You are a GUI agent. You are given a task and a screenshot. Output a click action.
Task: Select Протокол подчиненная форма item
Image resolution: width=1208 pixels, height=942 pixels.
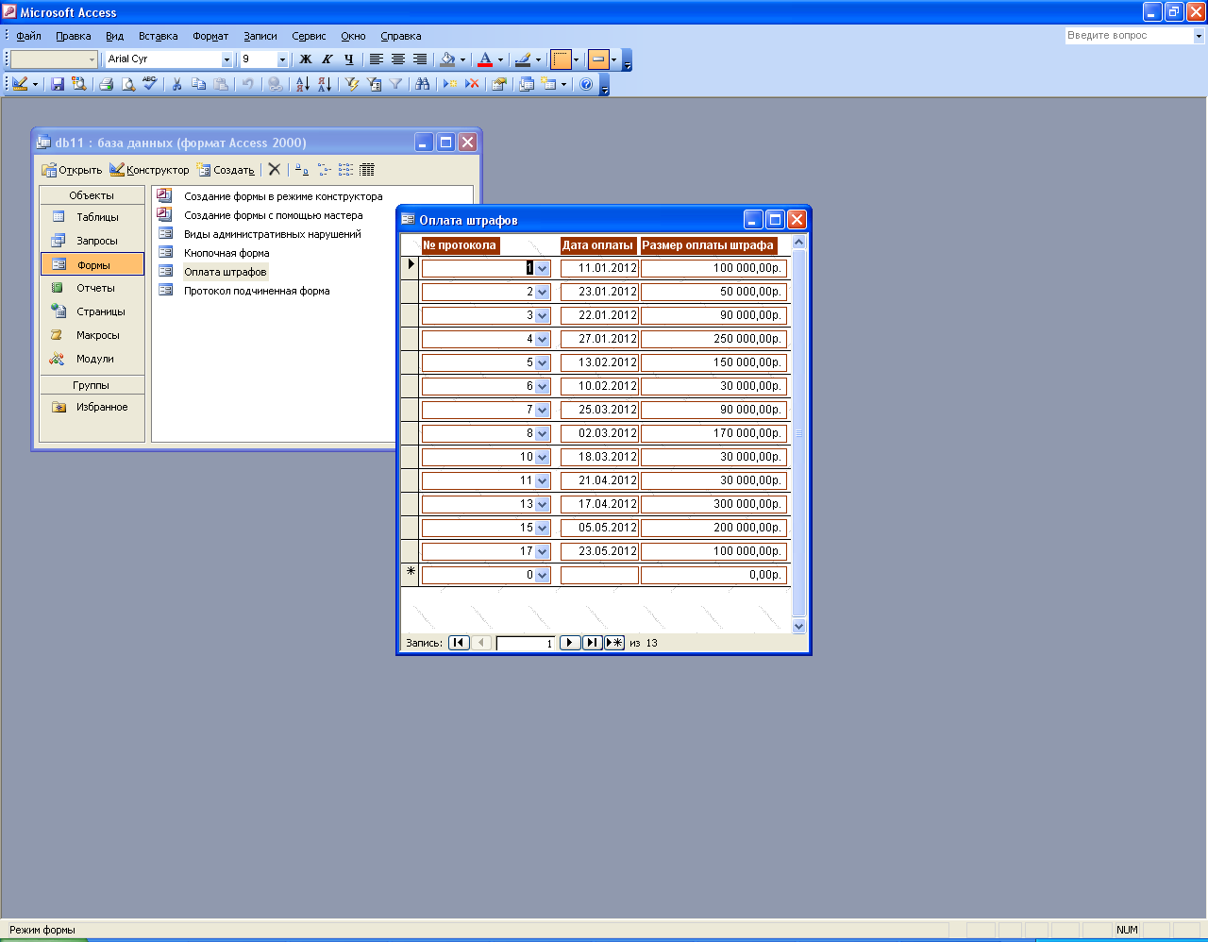coord(257,291)
